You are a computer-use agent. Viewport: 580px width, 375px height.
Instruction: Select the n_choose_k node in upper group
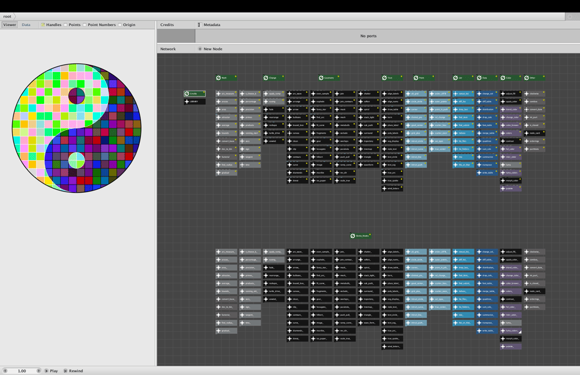(250, 93)
